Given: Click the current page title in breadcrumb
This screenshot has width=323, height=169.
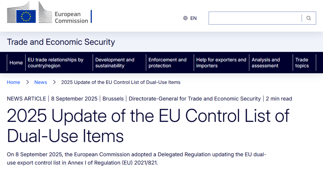Looking at the screenshot, I should (121, 82).
